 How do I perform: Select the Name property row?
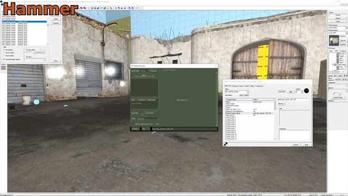coord(250,102)
